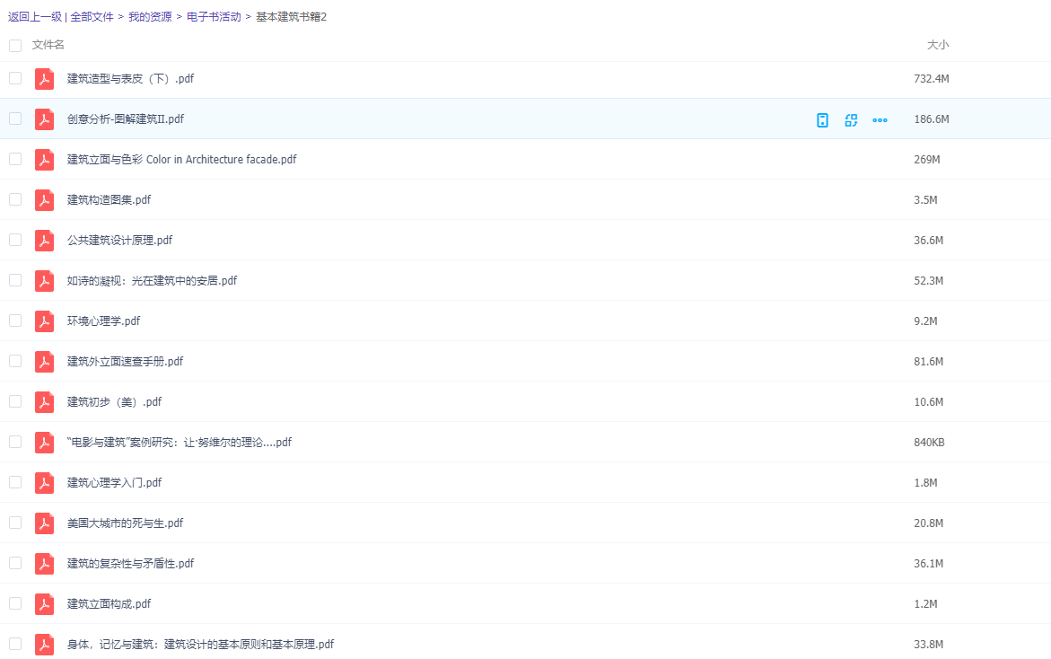Image resolution: width=1051 pixels, height=659 pixels.
Task: Check the box for 如诗的凝视：光在建筑中的安居.pdf
Action: point(15,280)
